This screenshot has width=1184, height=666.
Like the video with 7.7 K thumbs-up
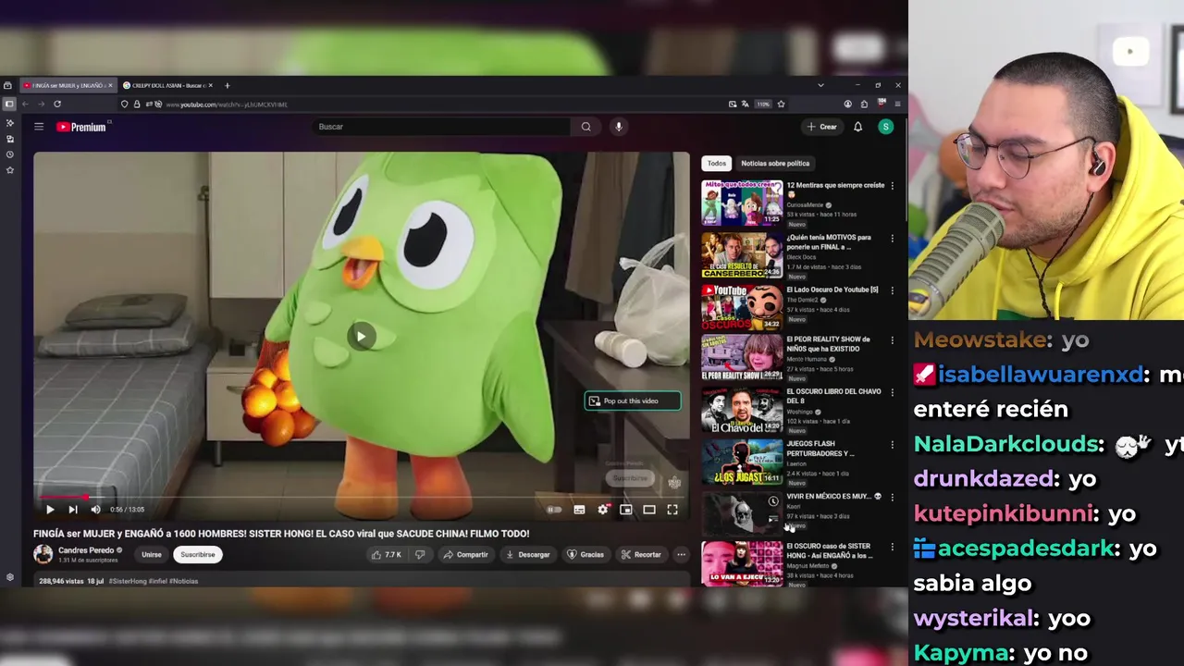tap(387, 555)
